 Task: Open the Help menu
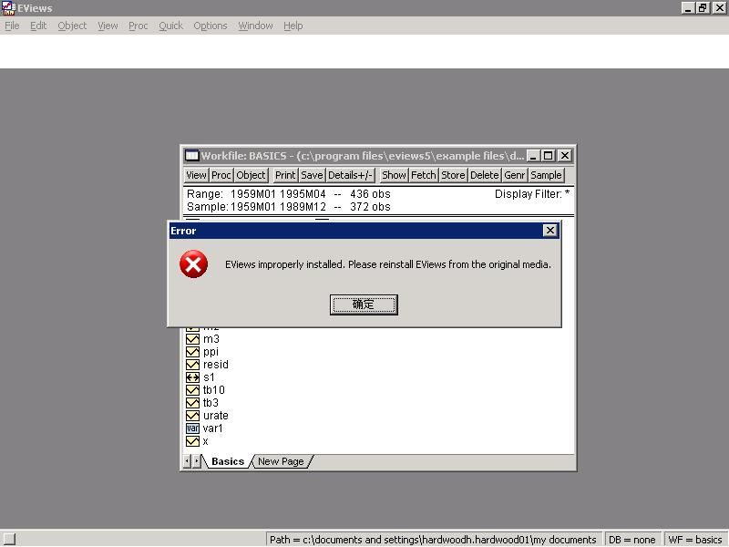pyautogui.click(x=293, y=26)
